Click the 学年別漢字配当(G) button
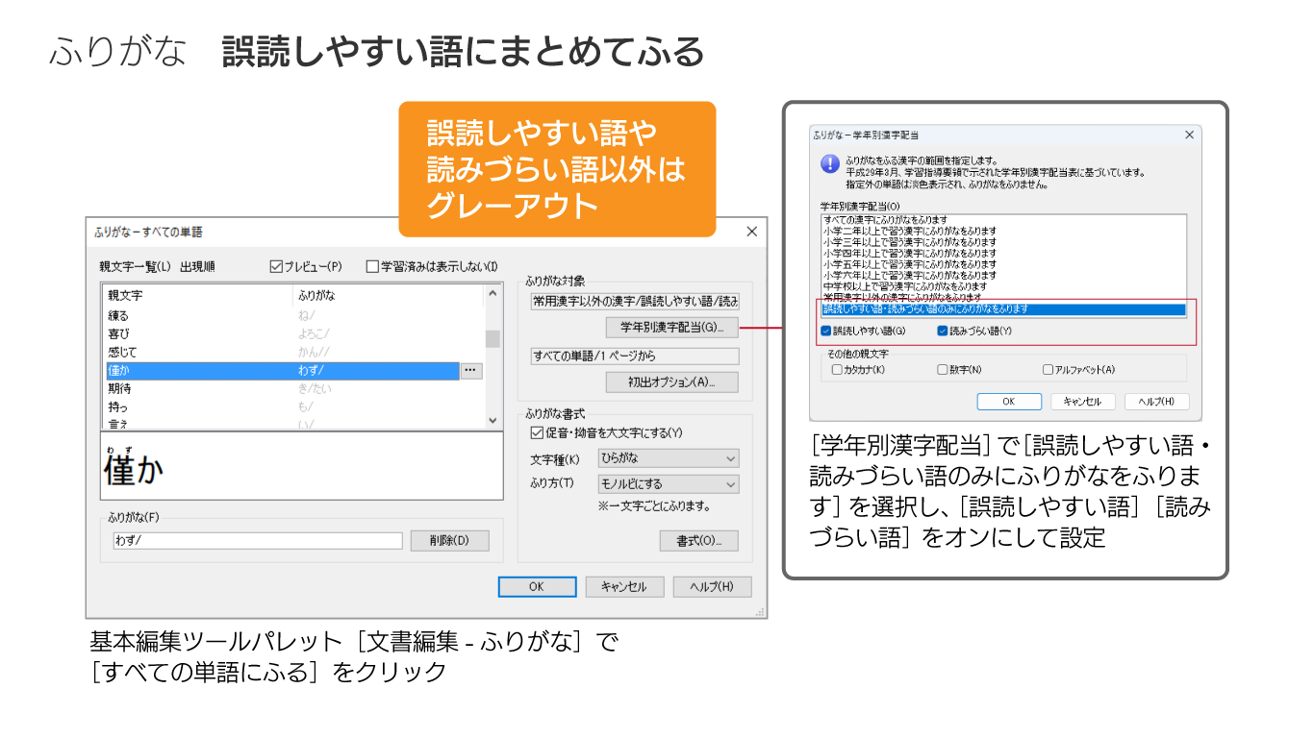 [x=671, y=328]
